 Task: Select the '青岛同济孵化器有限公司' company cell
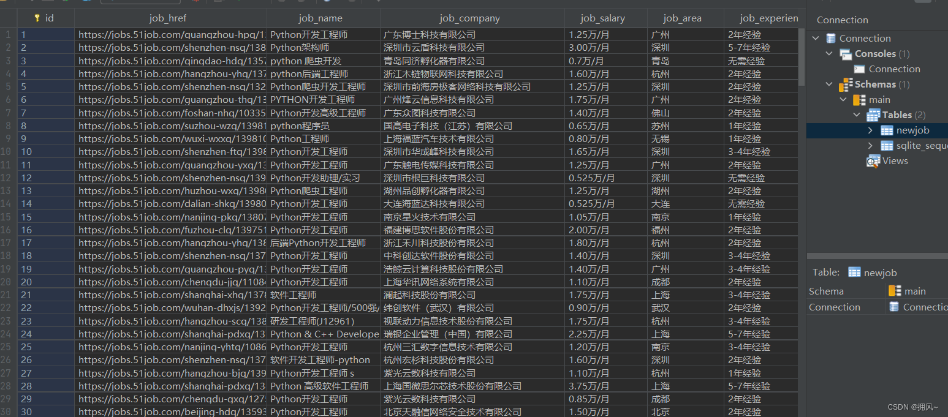tap(472, 61)
